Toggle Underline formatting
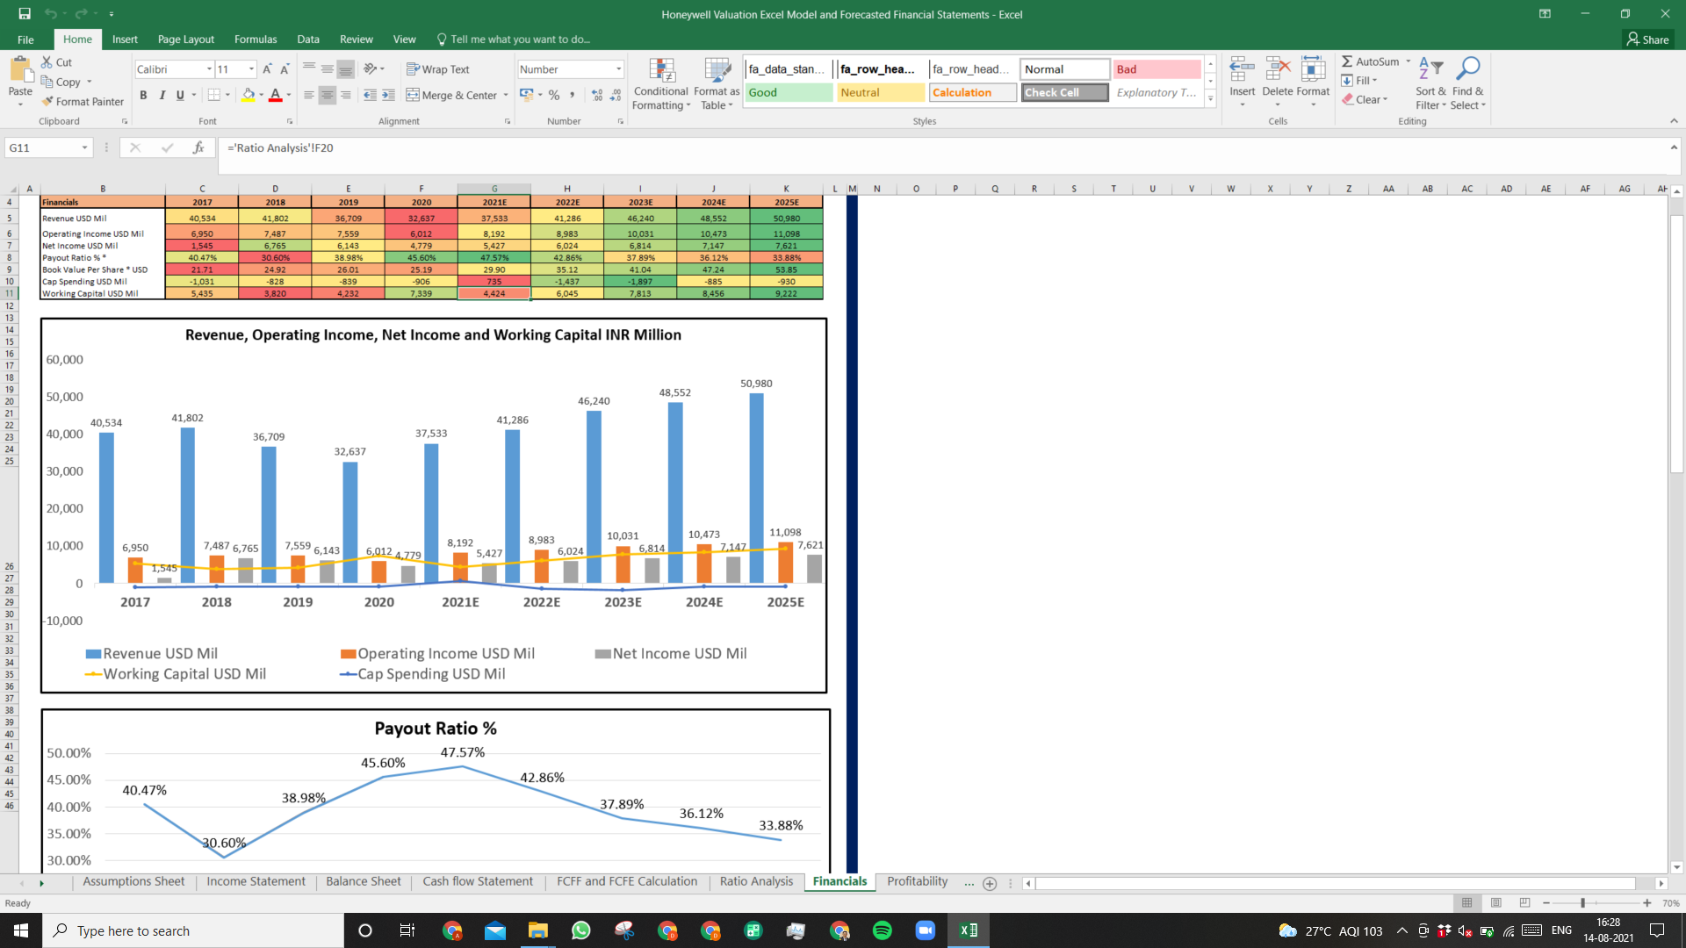This screenshot has height=948, width=1686. click(180, 95)
